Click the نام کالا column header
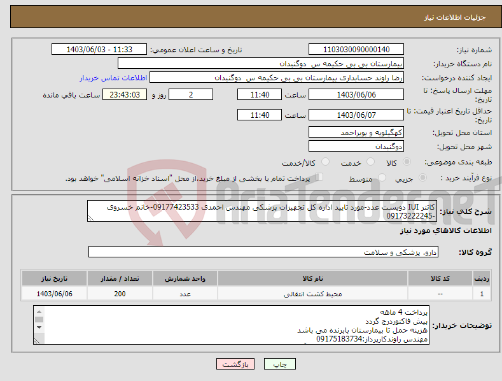Viewport: 502px width, 381px height. coord(312,278)
